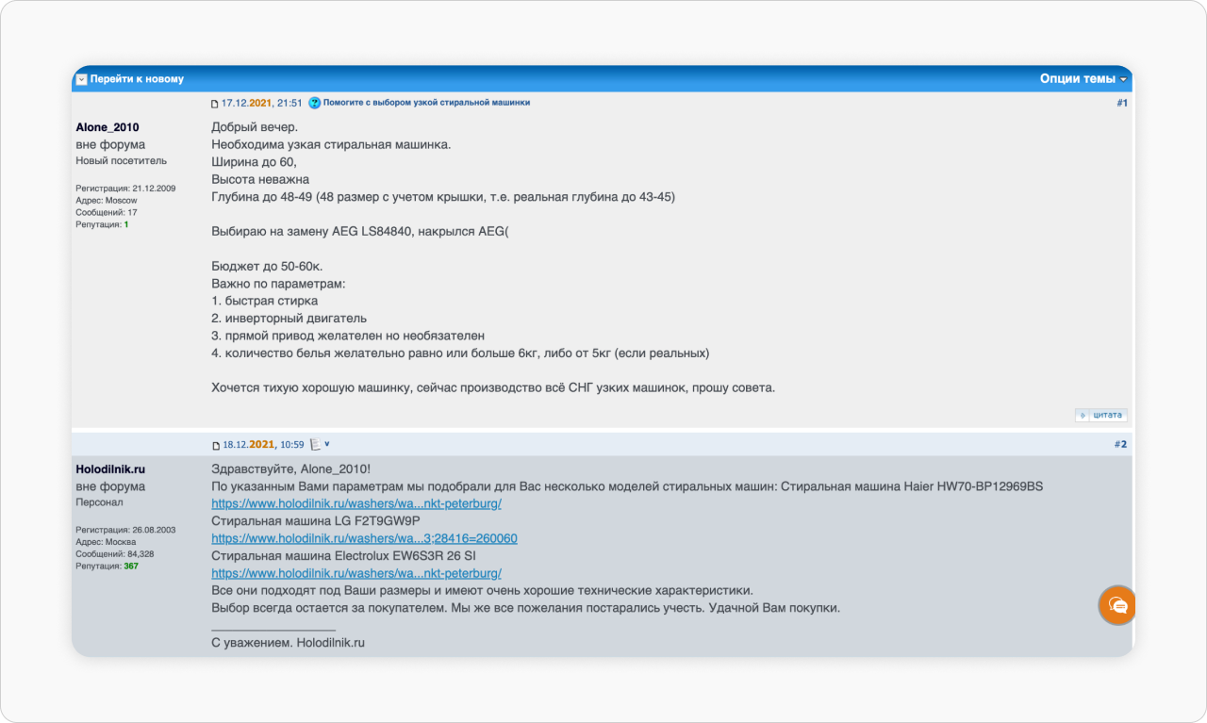Image resolution: width=1207 pixels, height=723 pixels.
Task: Open the Опции темы dropdown menu
Action: coord(1083,79)
